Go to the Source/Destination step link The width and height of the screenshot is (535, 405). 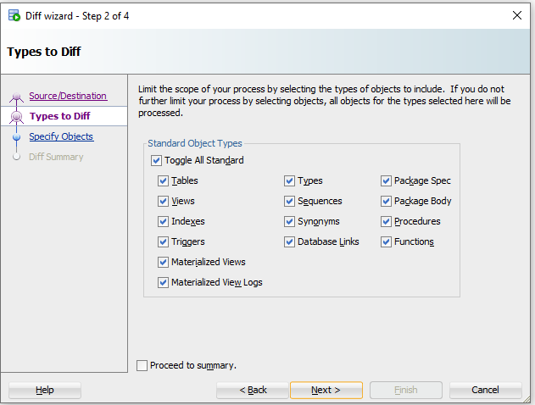[68, 97]
